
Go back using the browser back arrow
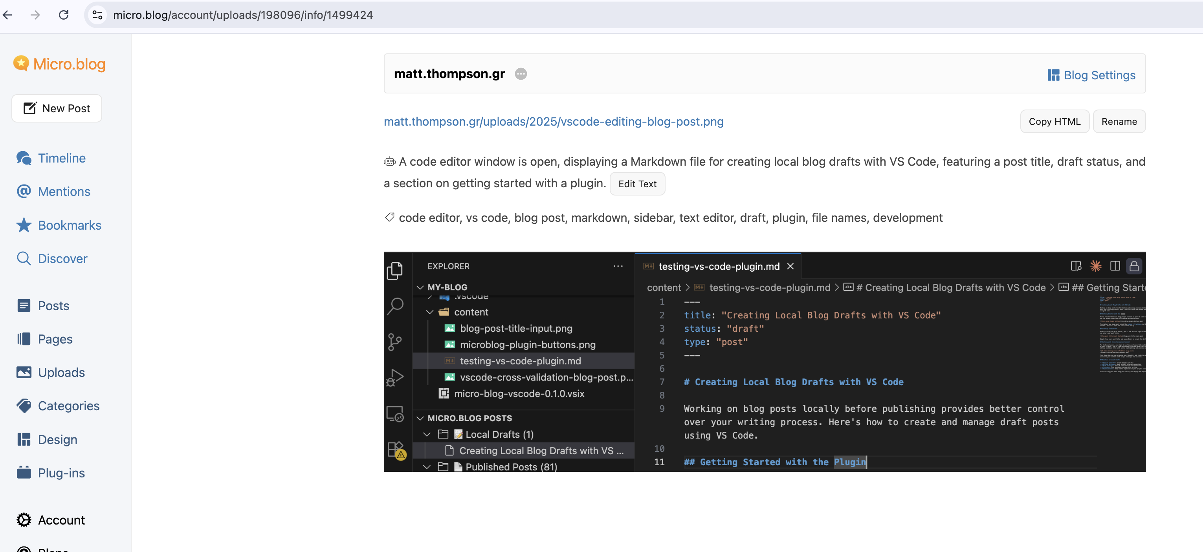(x=7, y=15)
